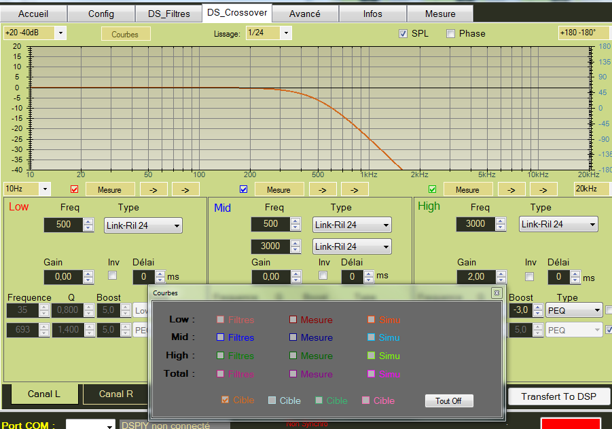Viewport: 612px width, 429px height.
Task: Uncheck the orange Cible checkbox
Action: coord(226,400)
